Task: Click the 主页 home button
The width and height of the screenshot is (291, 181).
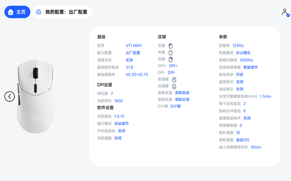Action: coord(17,12)
